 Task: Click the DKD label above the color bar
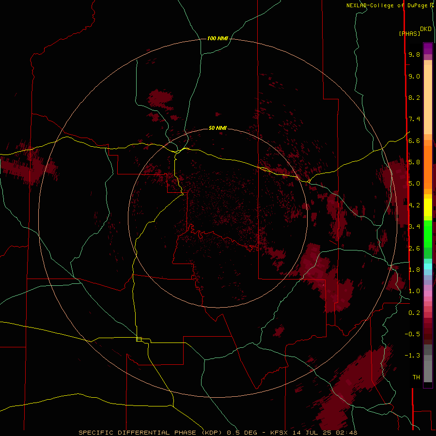[426, 29]
